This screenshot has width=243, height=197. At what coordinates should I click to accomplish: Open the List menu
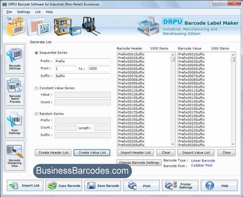38,12
